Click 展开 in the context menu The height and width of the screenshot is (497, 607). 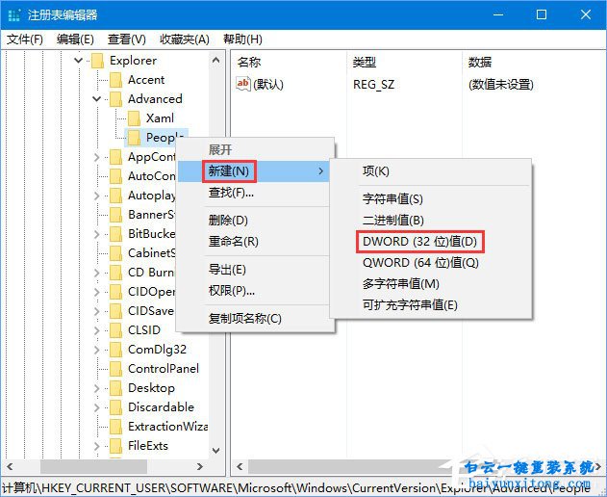[220, 149]
